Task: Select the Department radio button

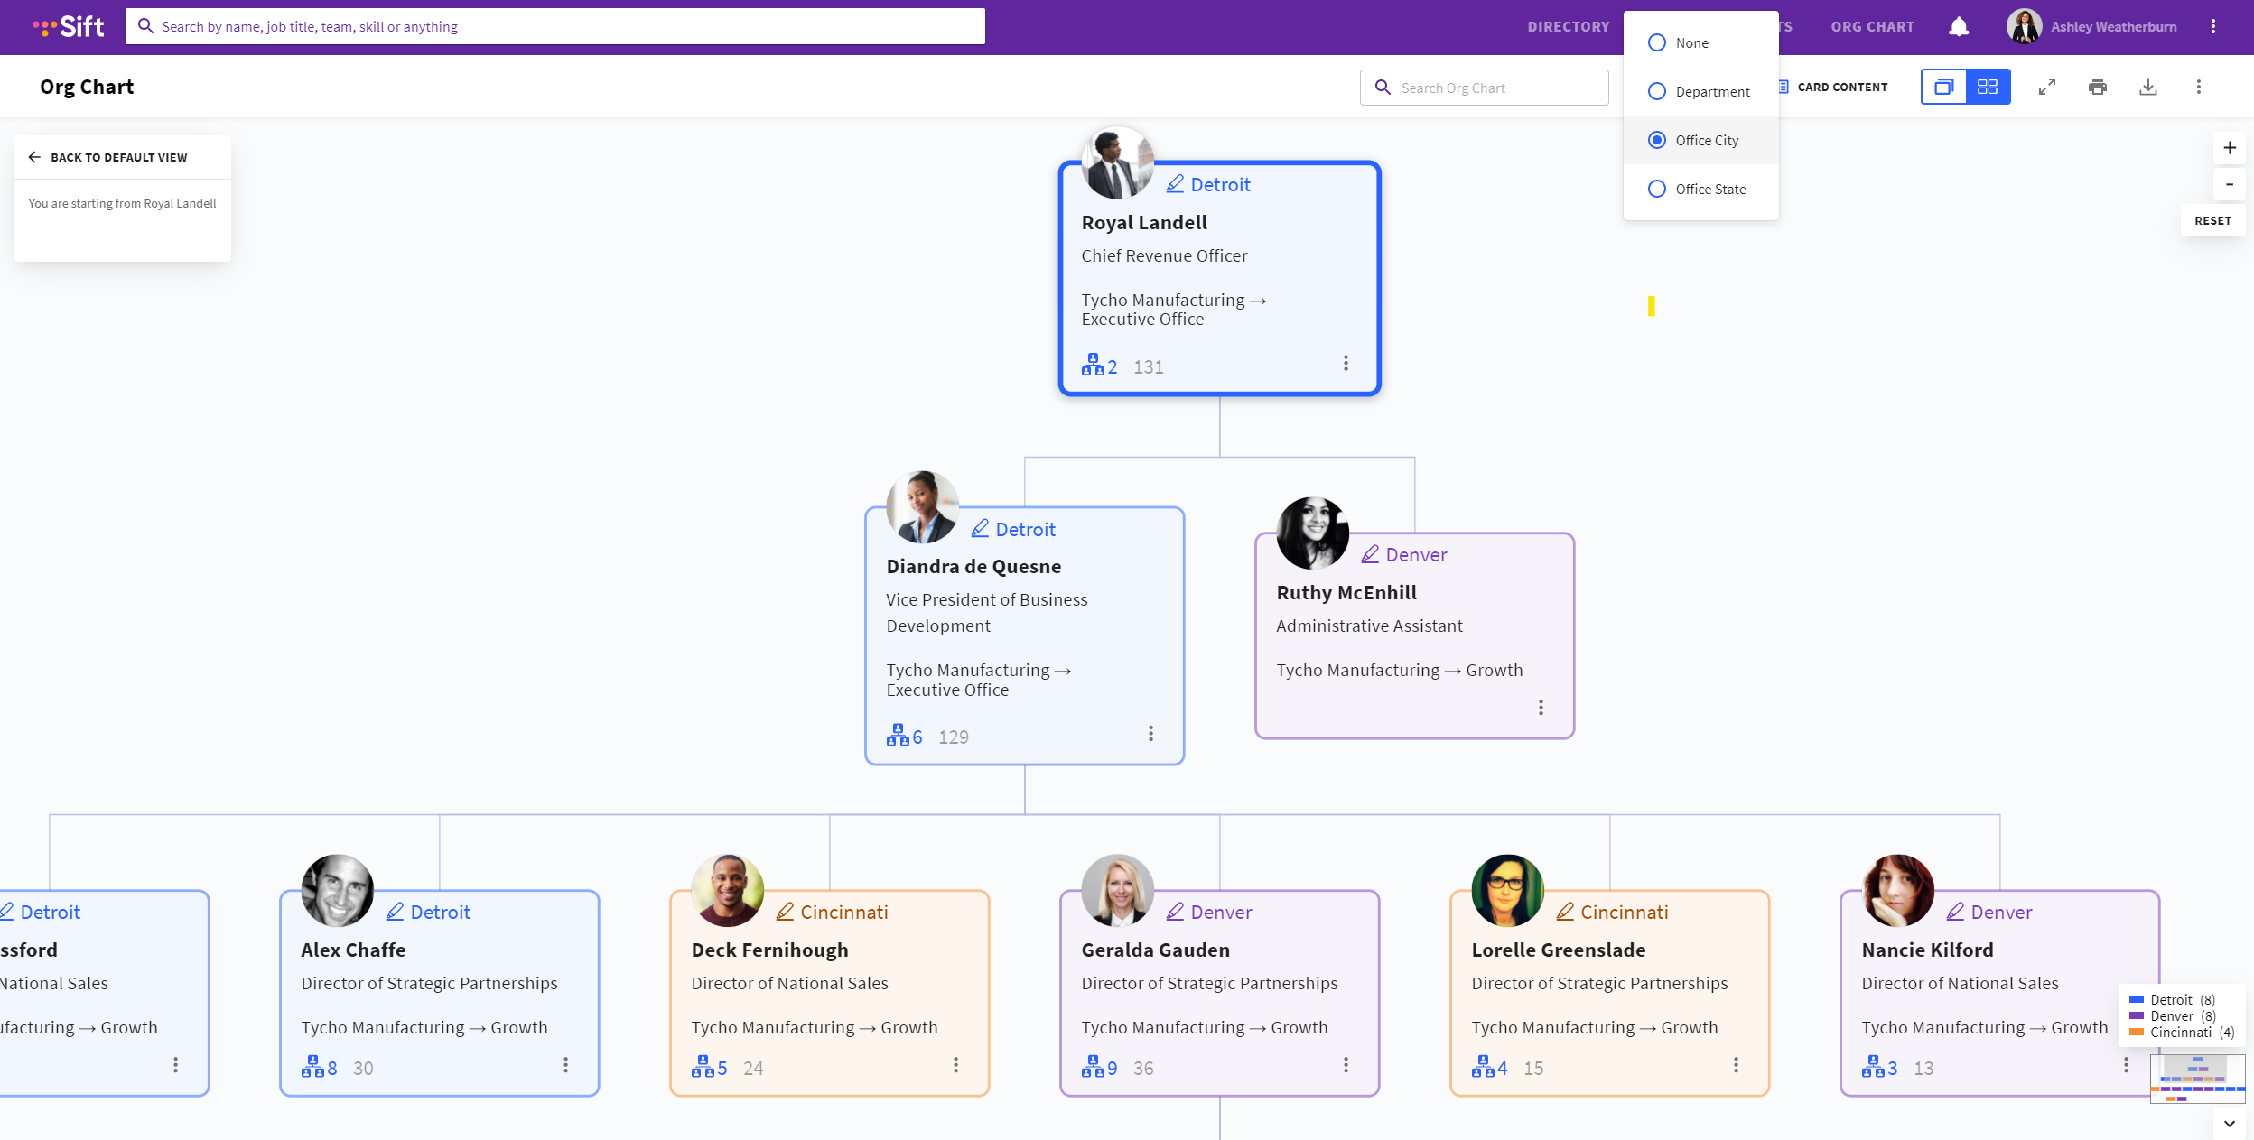Action: (1656, 90)
